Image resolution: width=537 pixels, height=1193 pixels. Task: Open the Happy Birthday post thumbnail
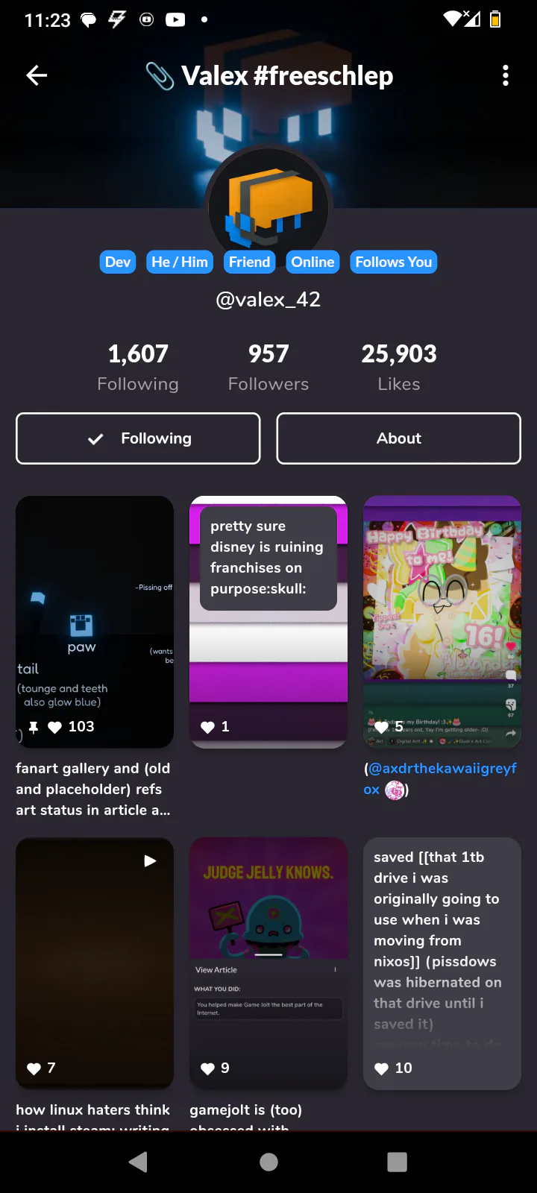[x=442, y=622]
